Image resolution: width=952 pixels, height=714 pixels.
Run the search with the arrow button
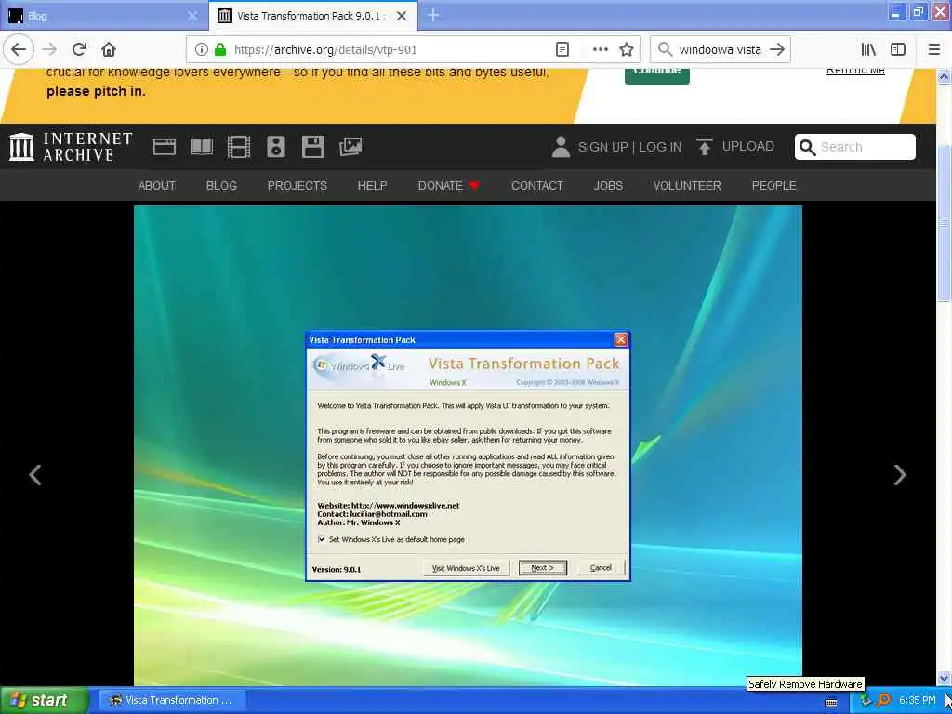point(777,50)
